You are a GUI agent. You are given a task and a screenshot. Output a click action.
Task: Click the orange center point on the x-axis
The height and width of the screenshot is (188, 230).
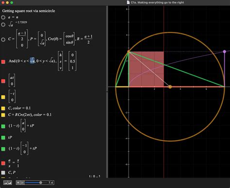(170, 87)
